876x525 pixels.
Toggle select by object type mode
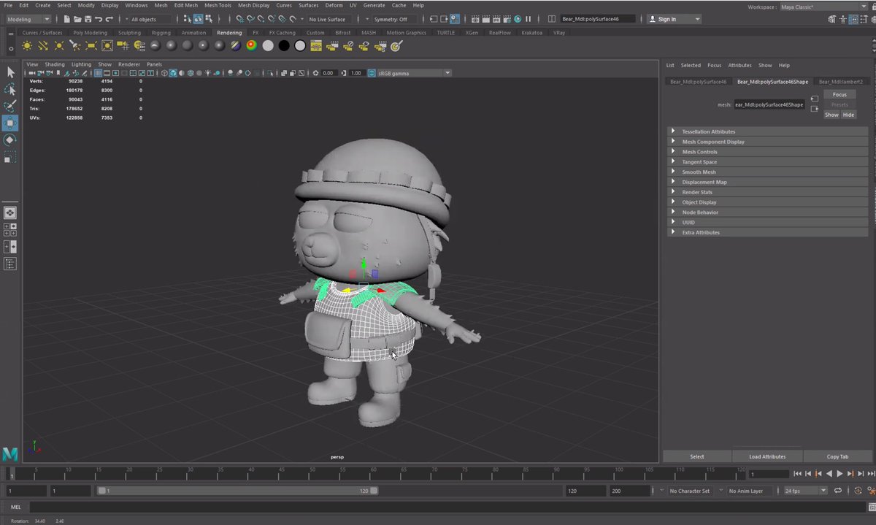[198, 19]
